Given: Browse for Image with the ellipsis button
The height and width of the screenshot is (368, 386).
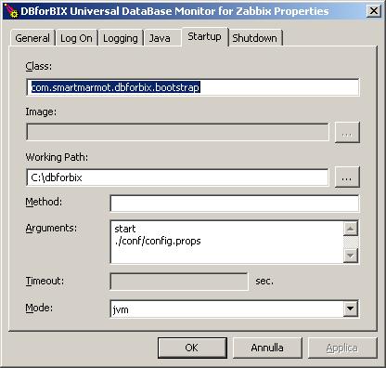Looking at the screenshot, I should (x=347, y=132).
